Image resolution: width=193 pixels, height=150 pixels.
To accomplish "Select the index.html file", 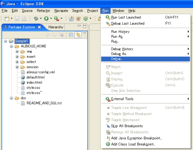I will click(x=34, y=82).
